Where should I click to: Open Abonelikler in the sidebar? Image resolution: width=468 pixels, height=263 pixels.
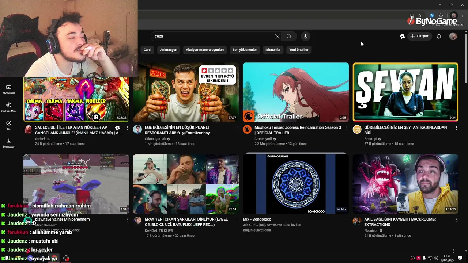click(x=9, y=89)
